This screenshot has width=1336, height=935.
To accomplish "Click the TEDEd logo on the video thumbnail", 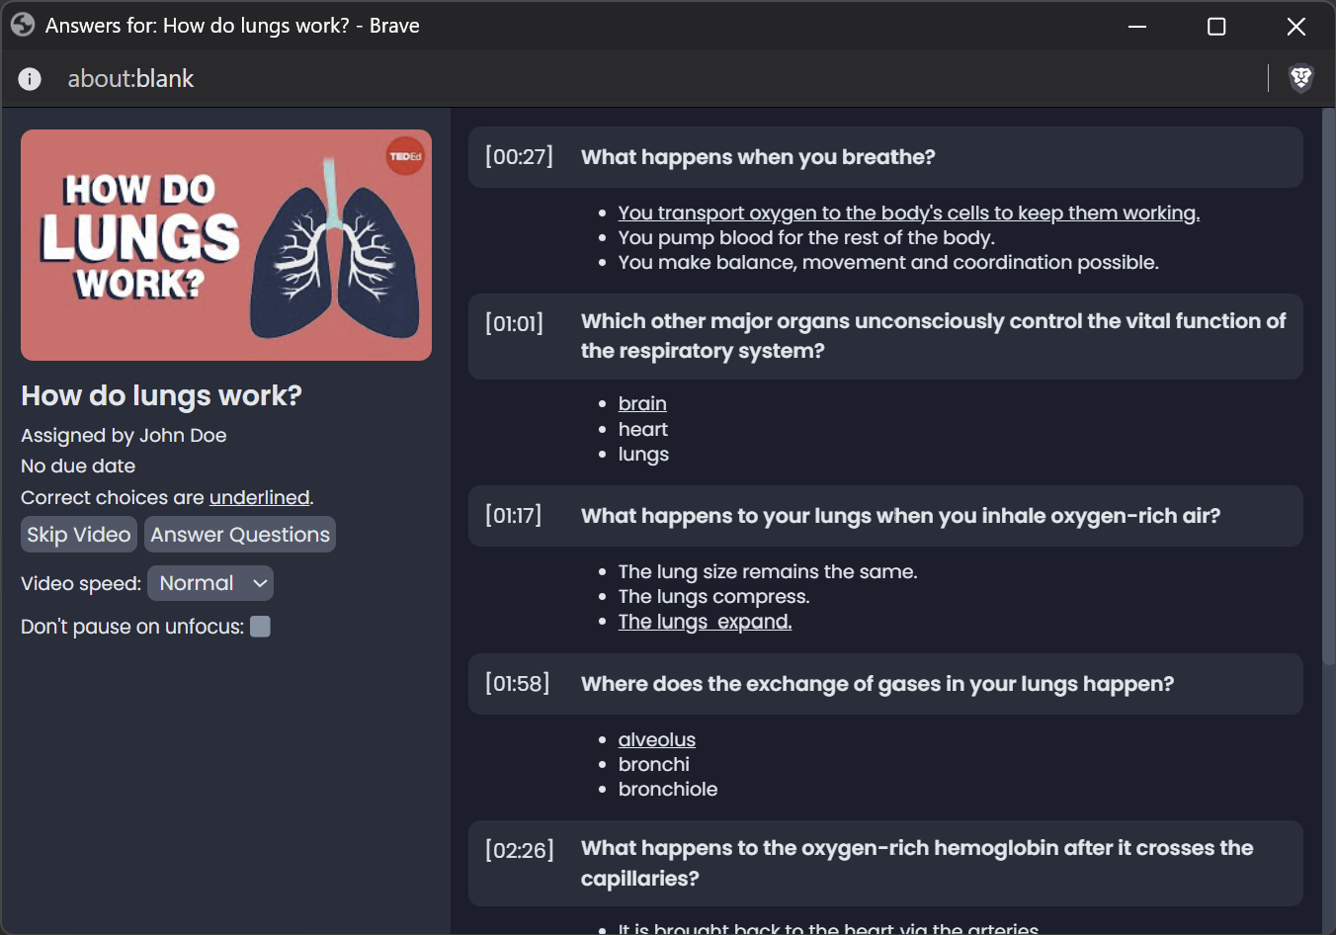I will (x=405, y=155).
